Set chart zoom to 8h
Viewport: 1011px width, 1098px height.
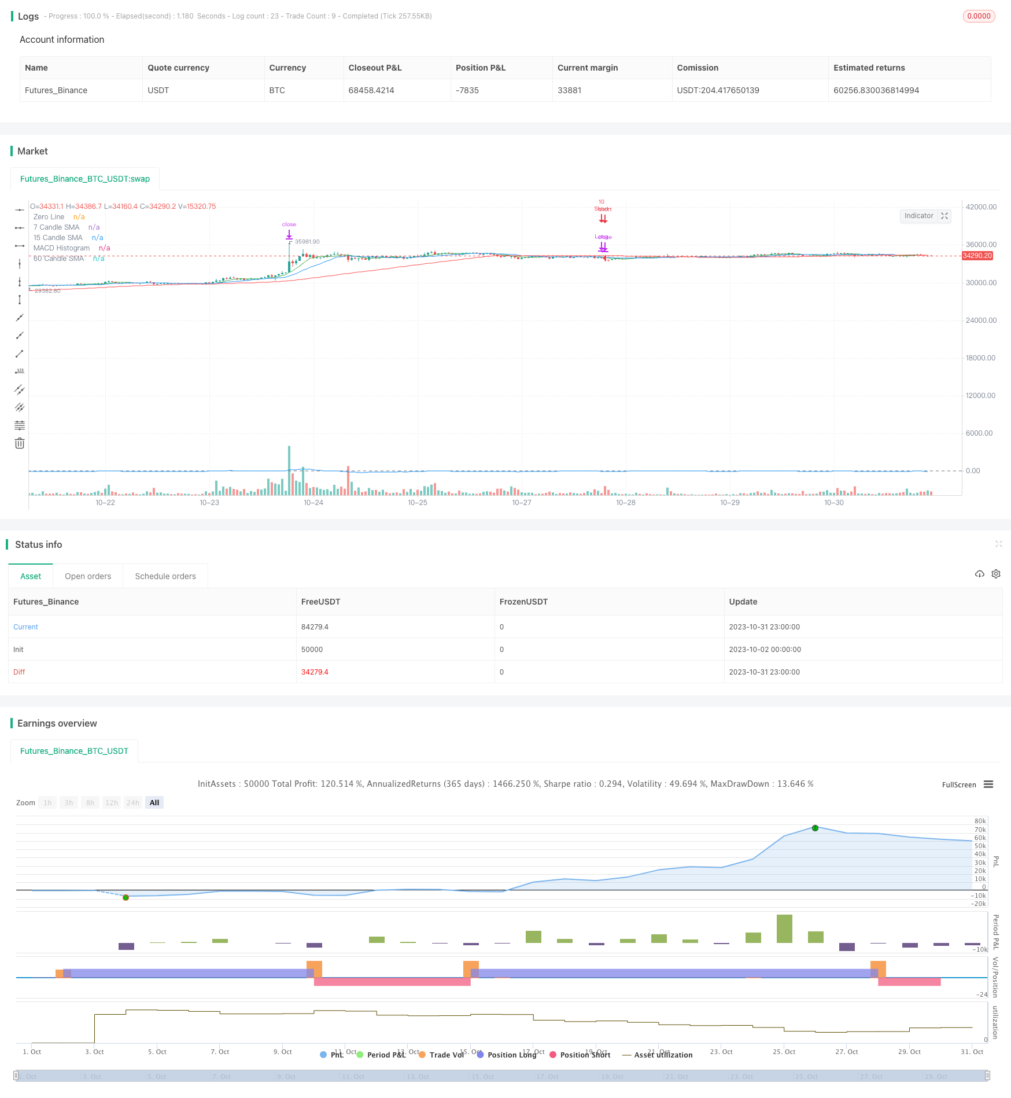tap(90, 802)
